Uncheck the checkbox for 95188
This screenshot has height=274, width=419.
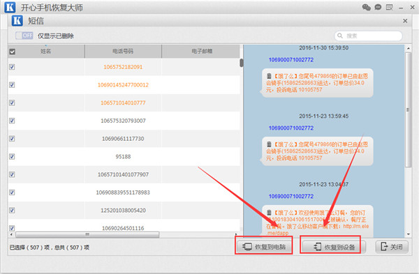[x=12, y=156]
